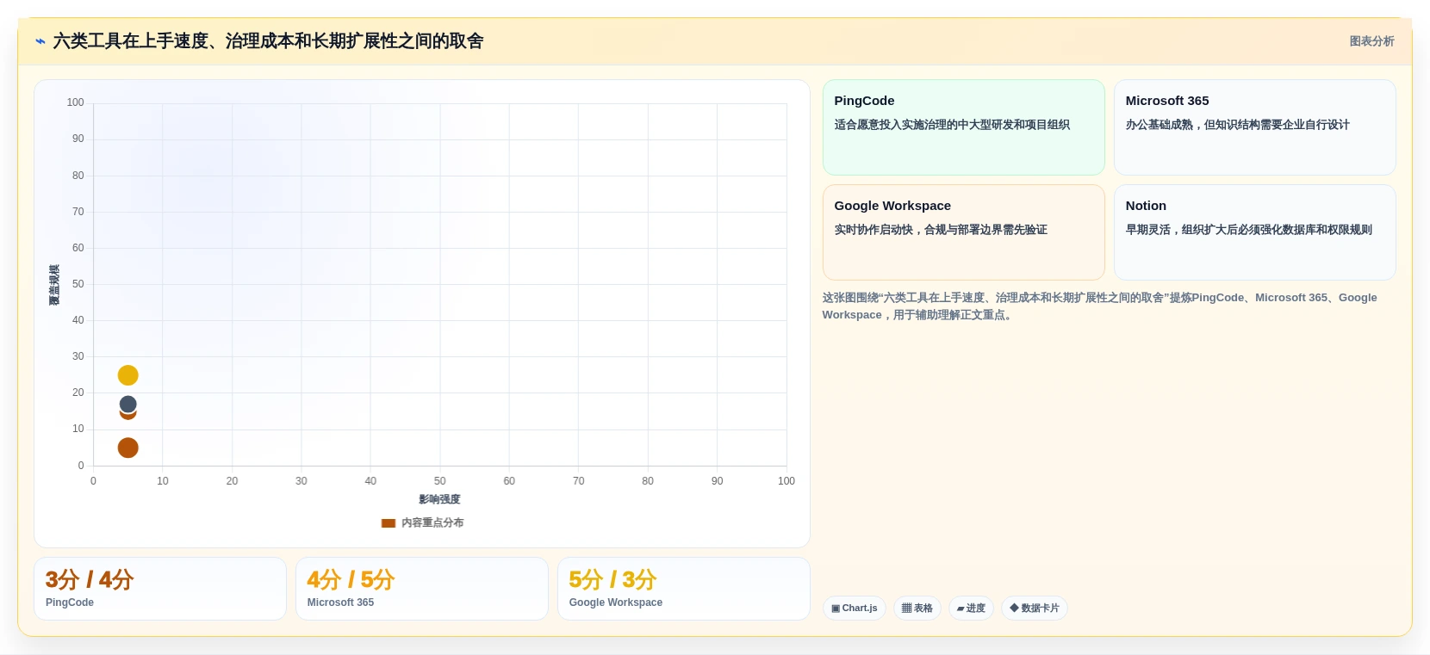Open the Notion summary card
Image resolution: width=1430 pixels, height=655 pixels.
tap(1254, 232)
